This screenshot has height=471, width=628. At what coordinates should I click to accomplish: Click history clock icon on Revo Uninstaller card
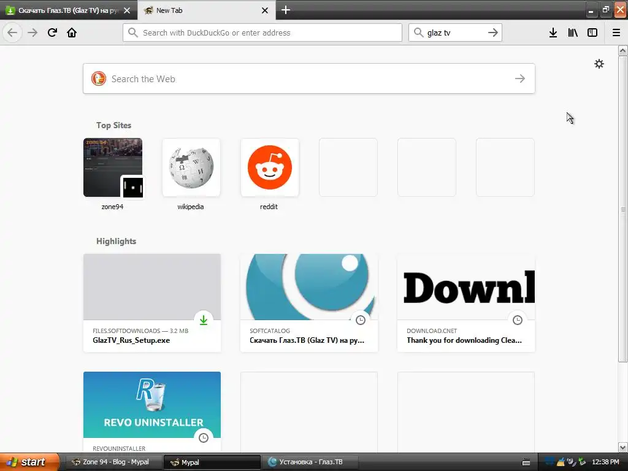click(x=204, y=438)
